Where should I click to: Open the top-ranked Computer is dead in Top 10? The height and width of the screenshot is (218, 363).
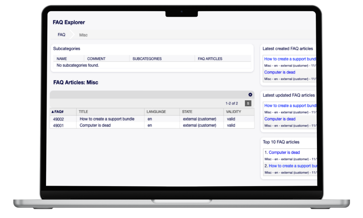point(284,152)
